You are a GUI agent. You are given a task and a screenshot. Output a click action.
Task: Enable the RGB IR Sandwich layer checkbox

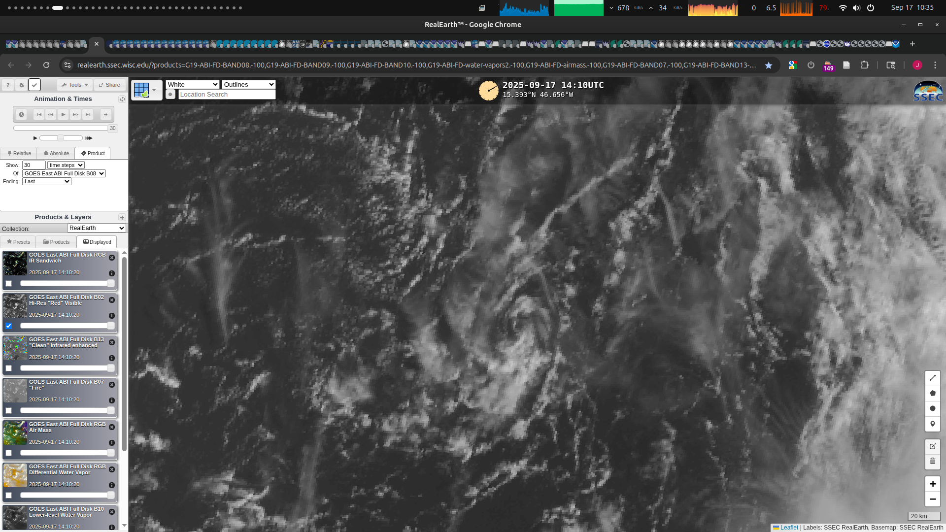[8, 283]
